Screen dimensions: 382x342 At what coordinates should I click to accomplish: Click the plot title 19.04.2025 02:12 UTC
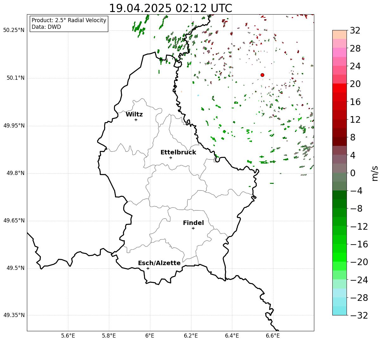[170, 8]
